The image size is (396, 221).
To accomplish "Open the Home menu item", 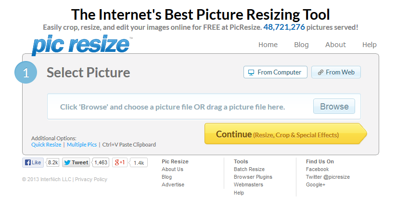I will 268,45.
